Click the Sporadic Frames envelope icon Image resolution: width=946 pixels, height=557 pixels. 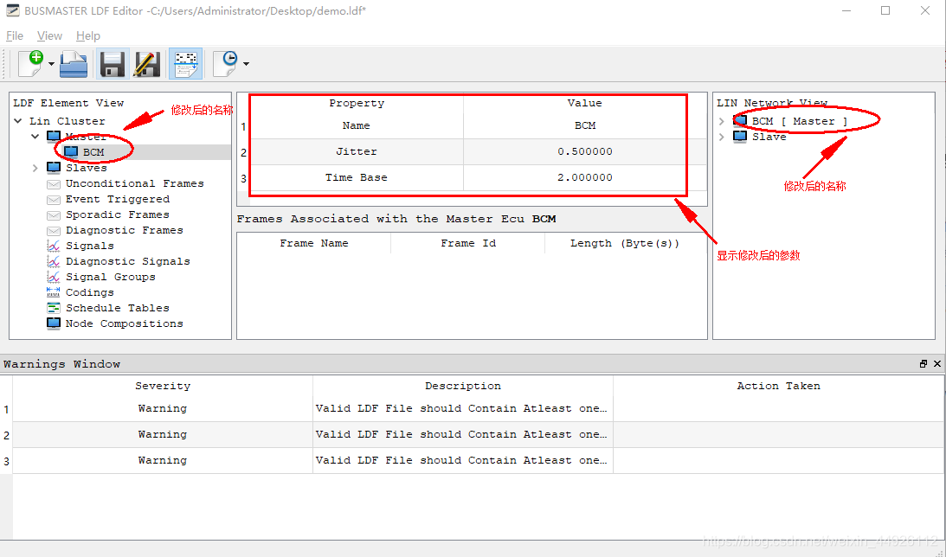pos(54,215)
